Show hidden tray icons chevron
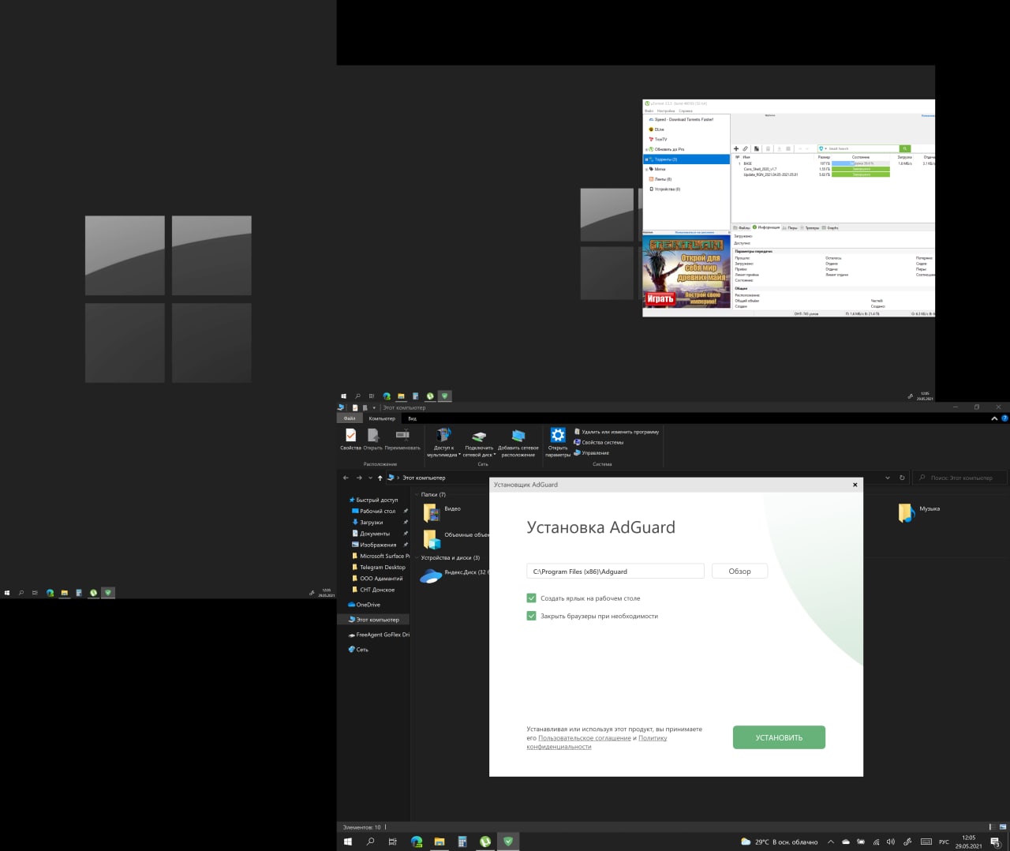1010x851 pixels. click(x=831, y=842)
